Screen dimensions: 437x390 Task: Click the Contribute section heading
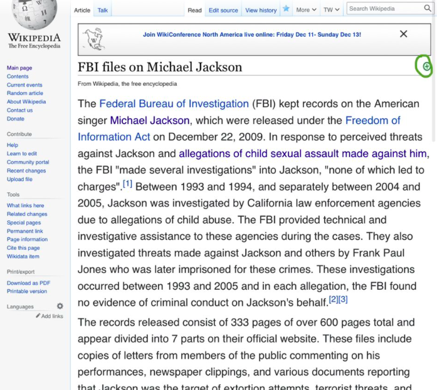click(19, 134)
